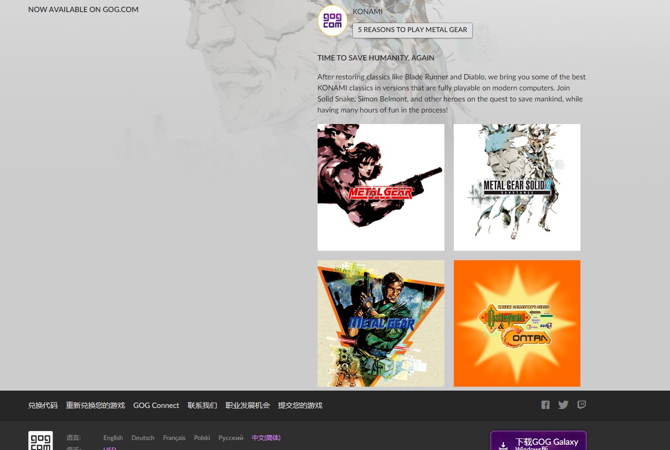This screenshot has width=670, height=450.
Task: Switch language to English
Action: [x=113, y=438]
